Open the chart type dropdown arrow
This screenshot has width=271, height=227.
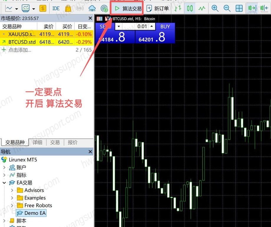16,9
